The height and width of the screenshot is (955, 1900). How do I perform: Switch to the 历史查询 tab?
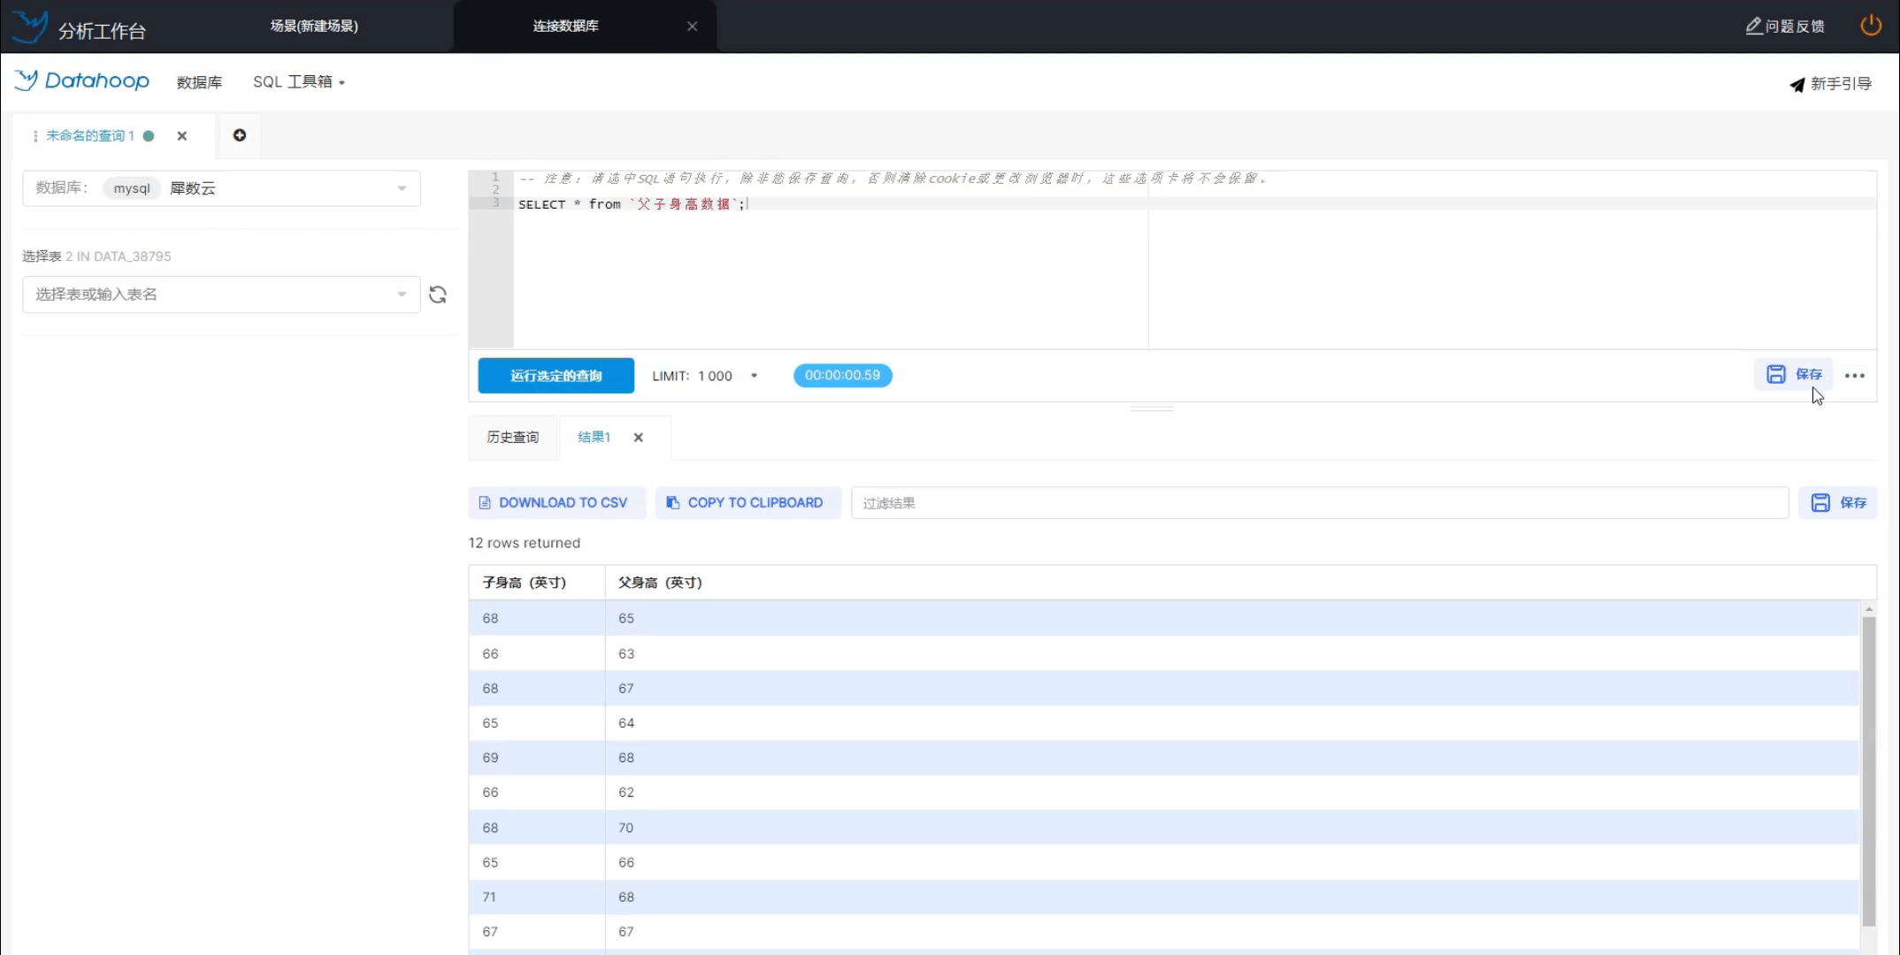point(512,437)
